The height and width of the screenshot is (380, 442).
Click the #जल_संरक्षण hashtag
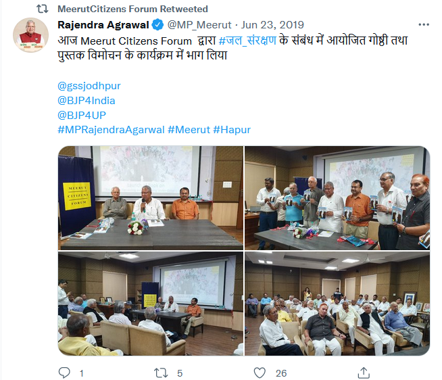pos(247,41)
